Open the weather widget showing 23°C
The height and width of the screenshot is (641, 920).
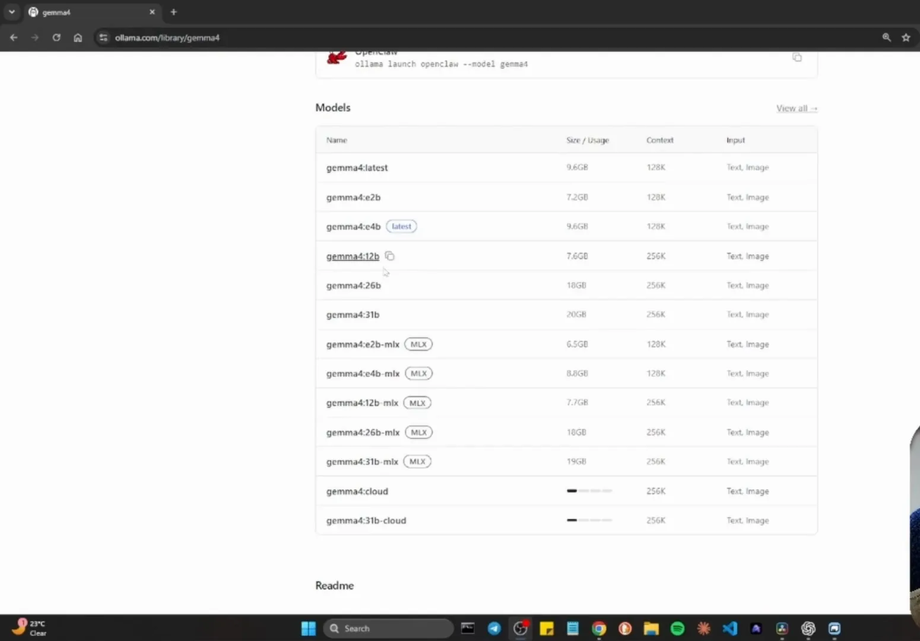pos(30,628)
